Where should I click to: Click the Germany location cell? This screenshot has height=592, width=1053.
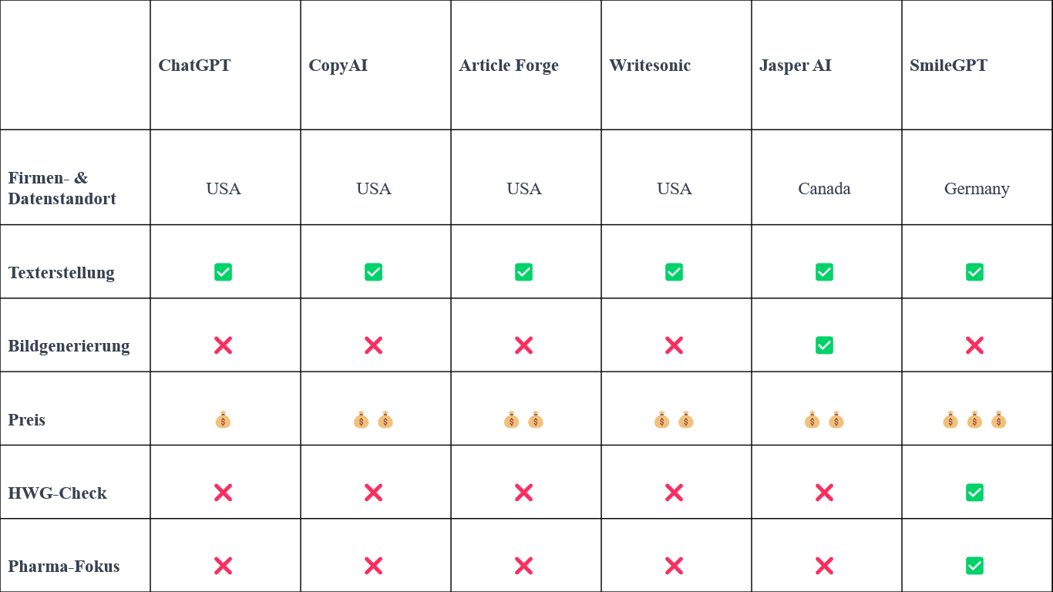(x=977, y=189)
